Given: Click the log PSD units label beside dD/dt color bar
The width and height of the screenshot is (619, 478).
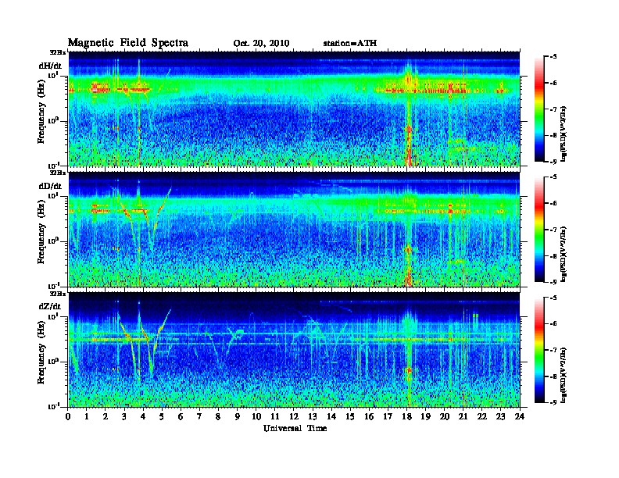Looking at the screenshot, I should point(564,254).
